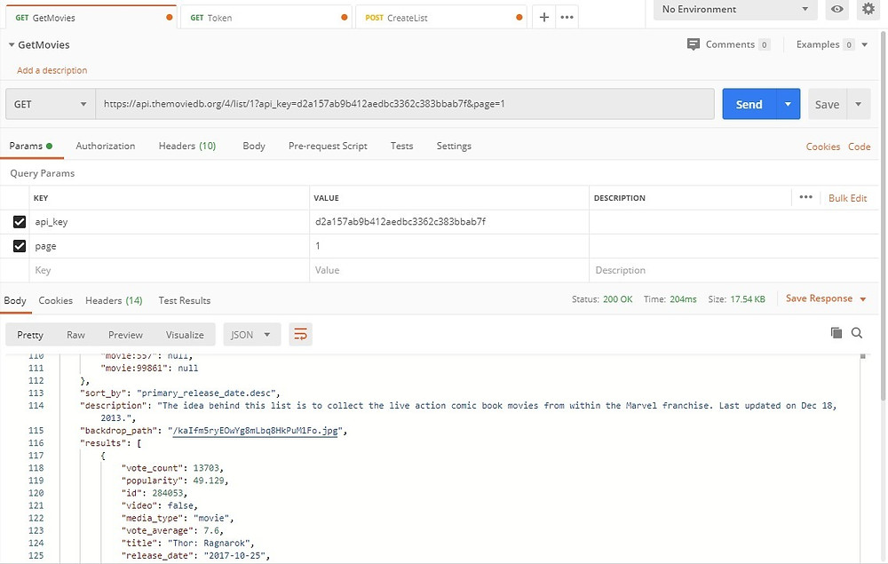The height and width of the screenshot is (564, 888).
Task: Open the request Settings tab
Action: (454, 146)
